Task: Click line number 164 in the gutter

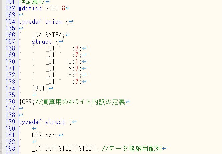Action: click(10, 22)
